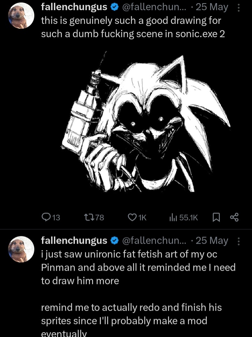This screenshot has height=337, width=252.
Task: Open fallenchungus profile name on Pinman tweet
Action: tap(74, 241)
